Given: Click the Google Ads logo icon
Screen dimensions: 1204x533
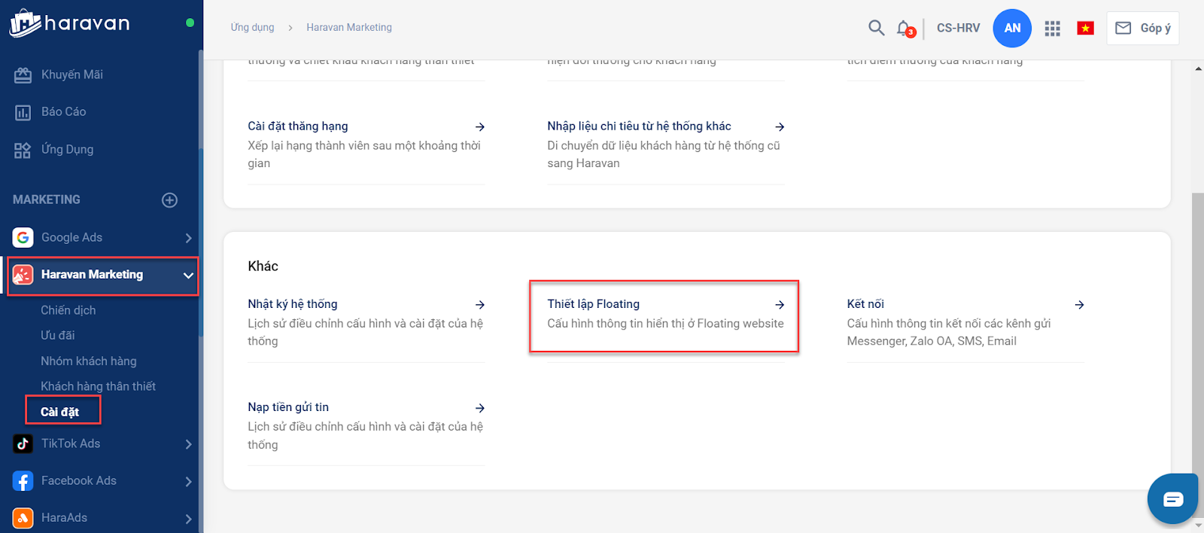Looking at the screenshot, I should 23,238.
